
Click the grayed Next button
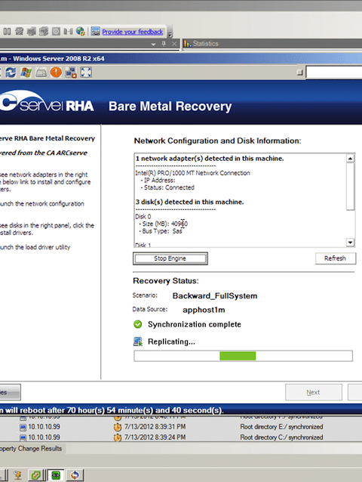[x=314, y=392]
